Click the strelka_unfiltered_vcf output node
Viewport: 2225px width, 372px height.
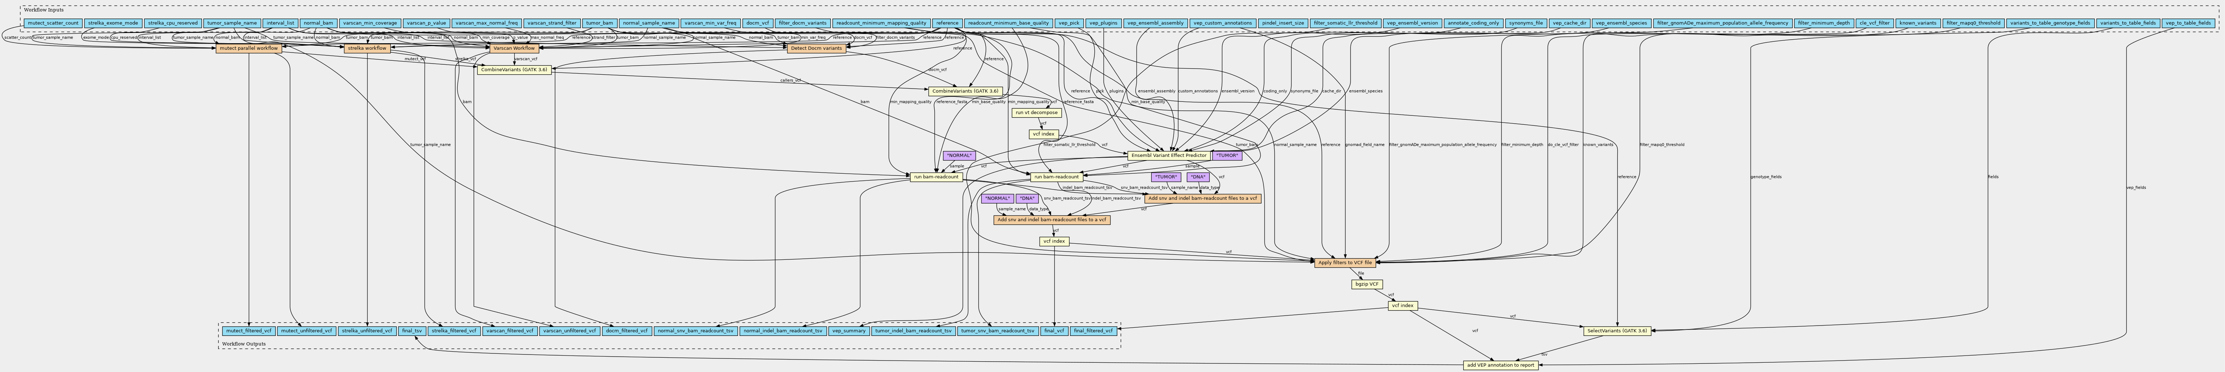coord(367,330)
